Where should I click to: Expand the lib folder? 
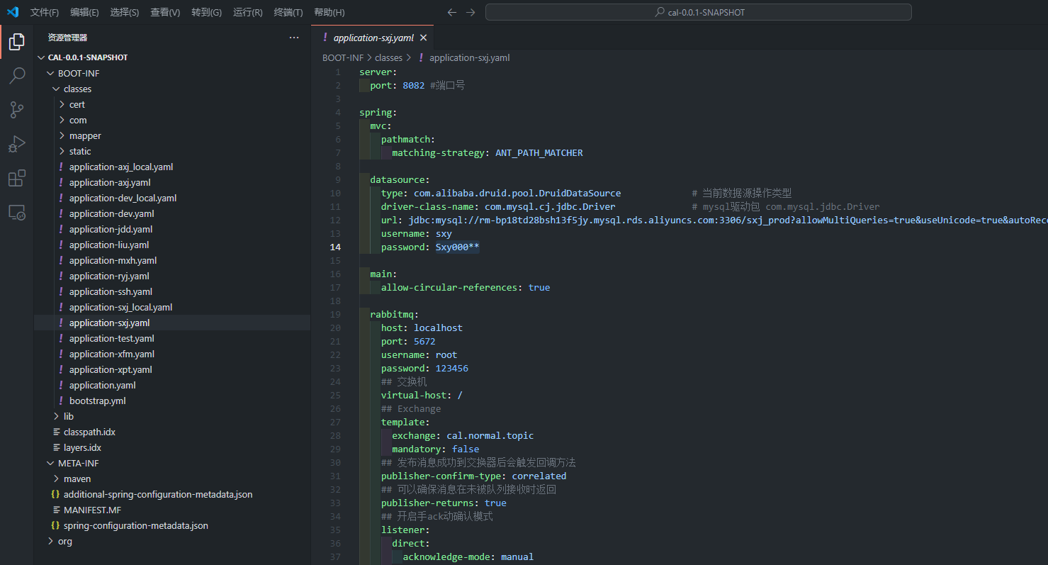[68, 416]
